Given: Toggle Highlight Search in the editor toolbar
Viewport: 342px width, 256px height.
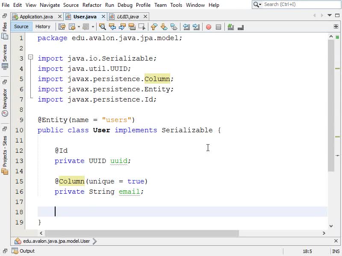Looking at the screenshot, I should click(132, 27).
